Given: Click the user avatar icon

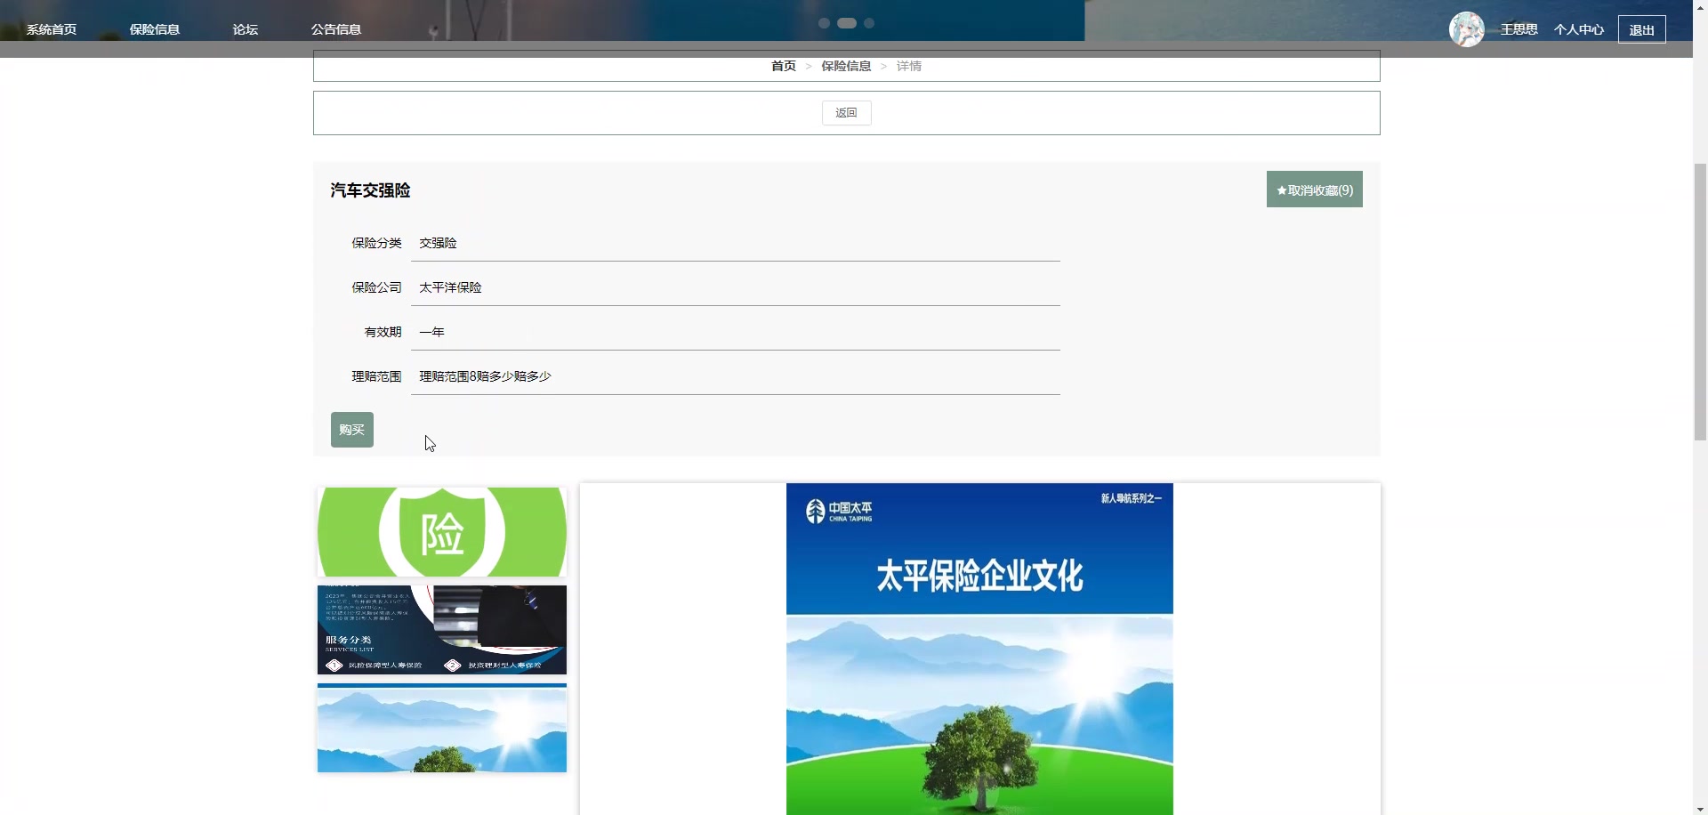Looking at the screenshot, I should tap(1467, 29).
